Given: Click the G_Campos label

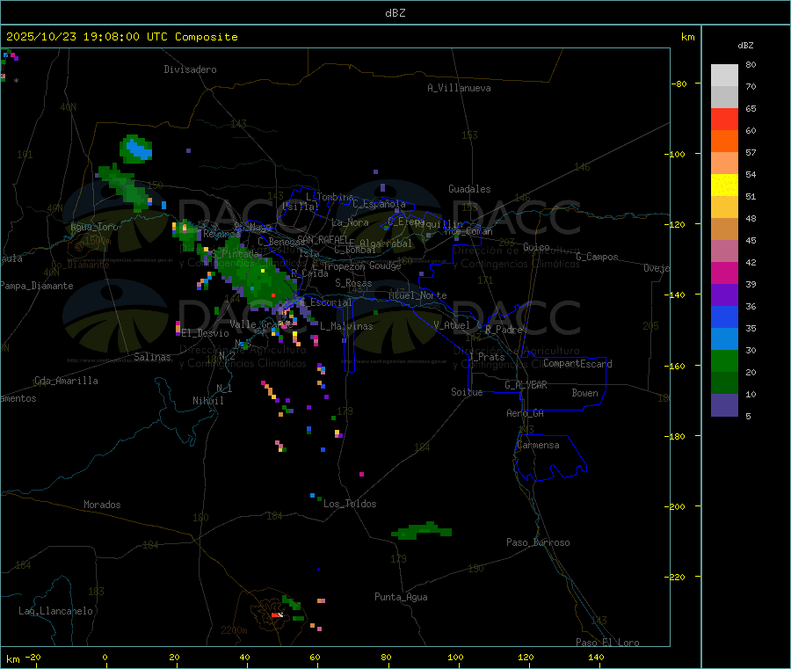Looking at the screenshot, I should (x=597, y=257).
